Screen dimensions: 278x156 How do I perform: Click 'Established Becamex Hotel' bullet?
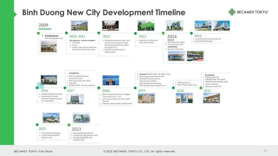[52, 94]
